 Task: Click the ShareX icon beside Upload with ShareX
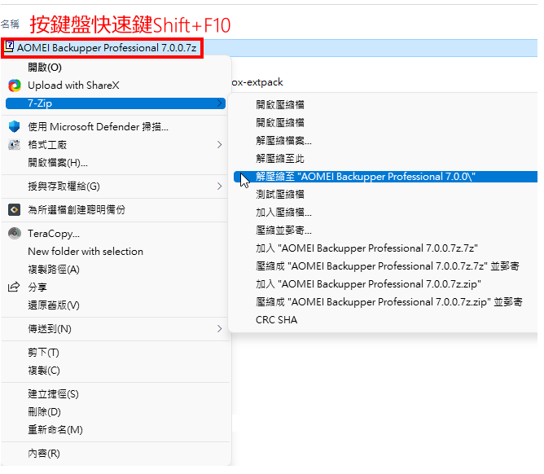[x=15, y=86]
